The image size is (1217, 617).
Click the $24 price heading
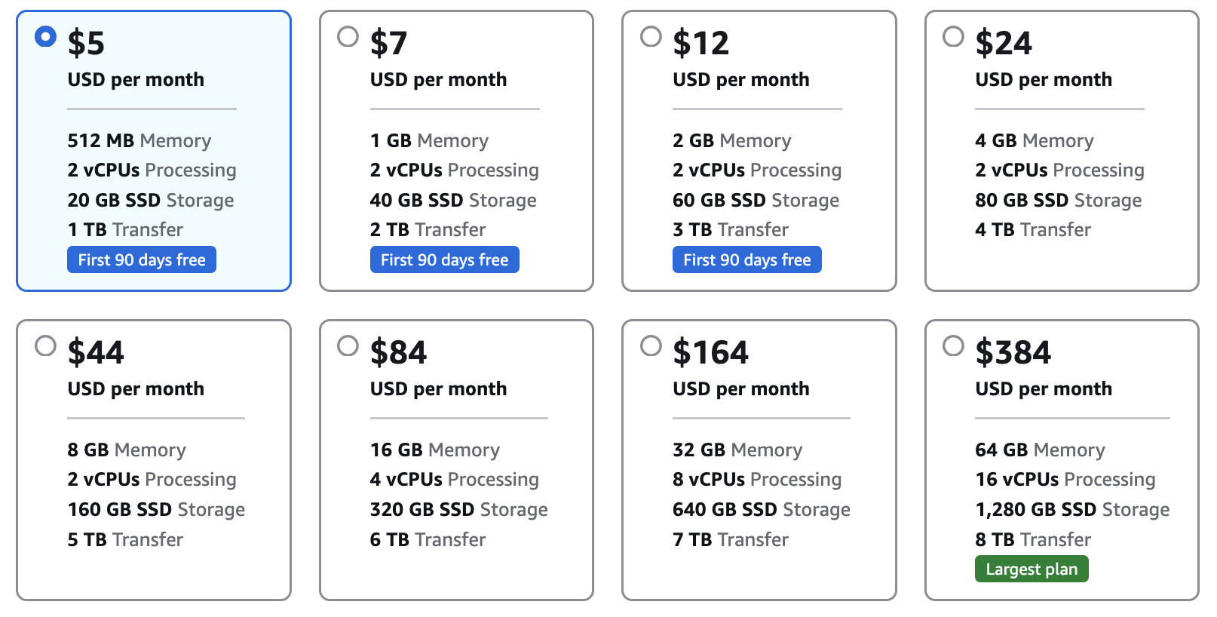click(x=1003, y=43)
